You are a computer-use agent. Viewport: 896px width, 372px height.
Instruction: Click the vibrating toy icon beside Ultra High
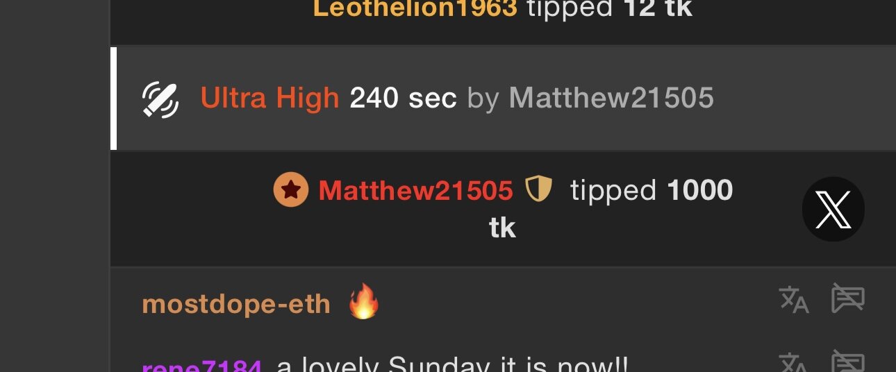160,100
